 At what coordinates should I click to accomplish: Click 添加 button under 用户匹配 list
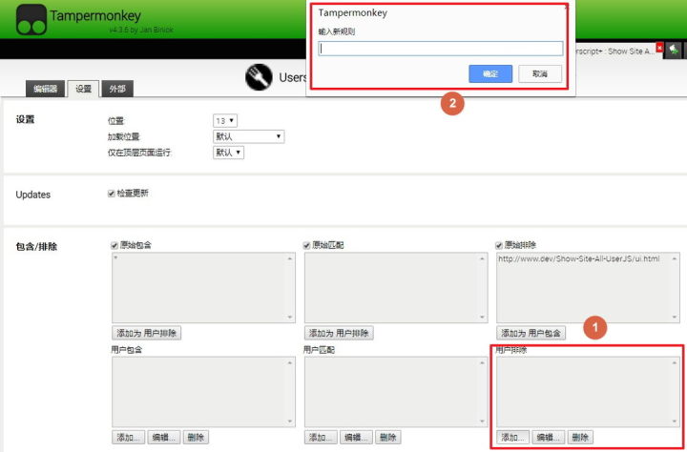(321, 437)
